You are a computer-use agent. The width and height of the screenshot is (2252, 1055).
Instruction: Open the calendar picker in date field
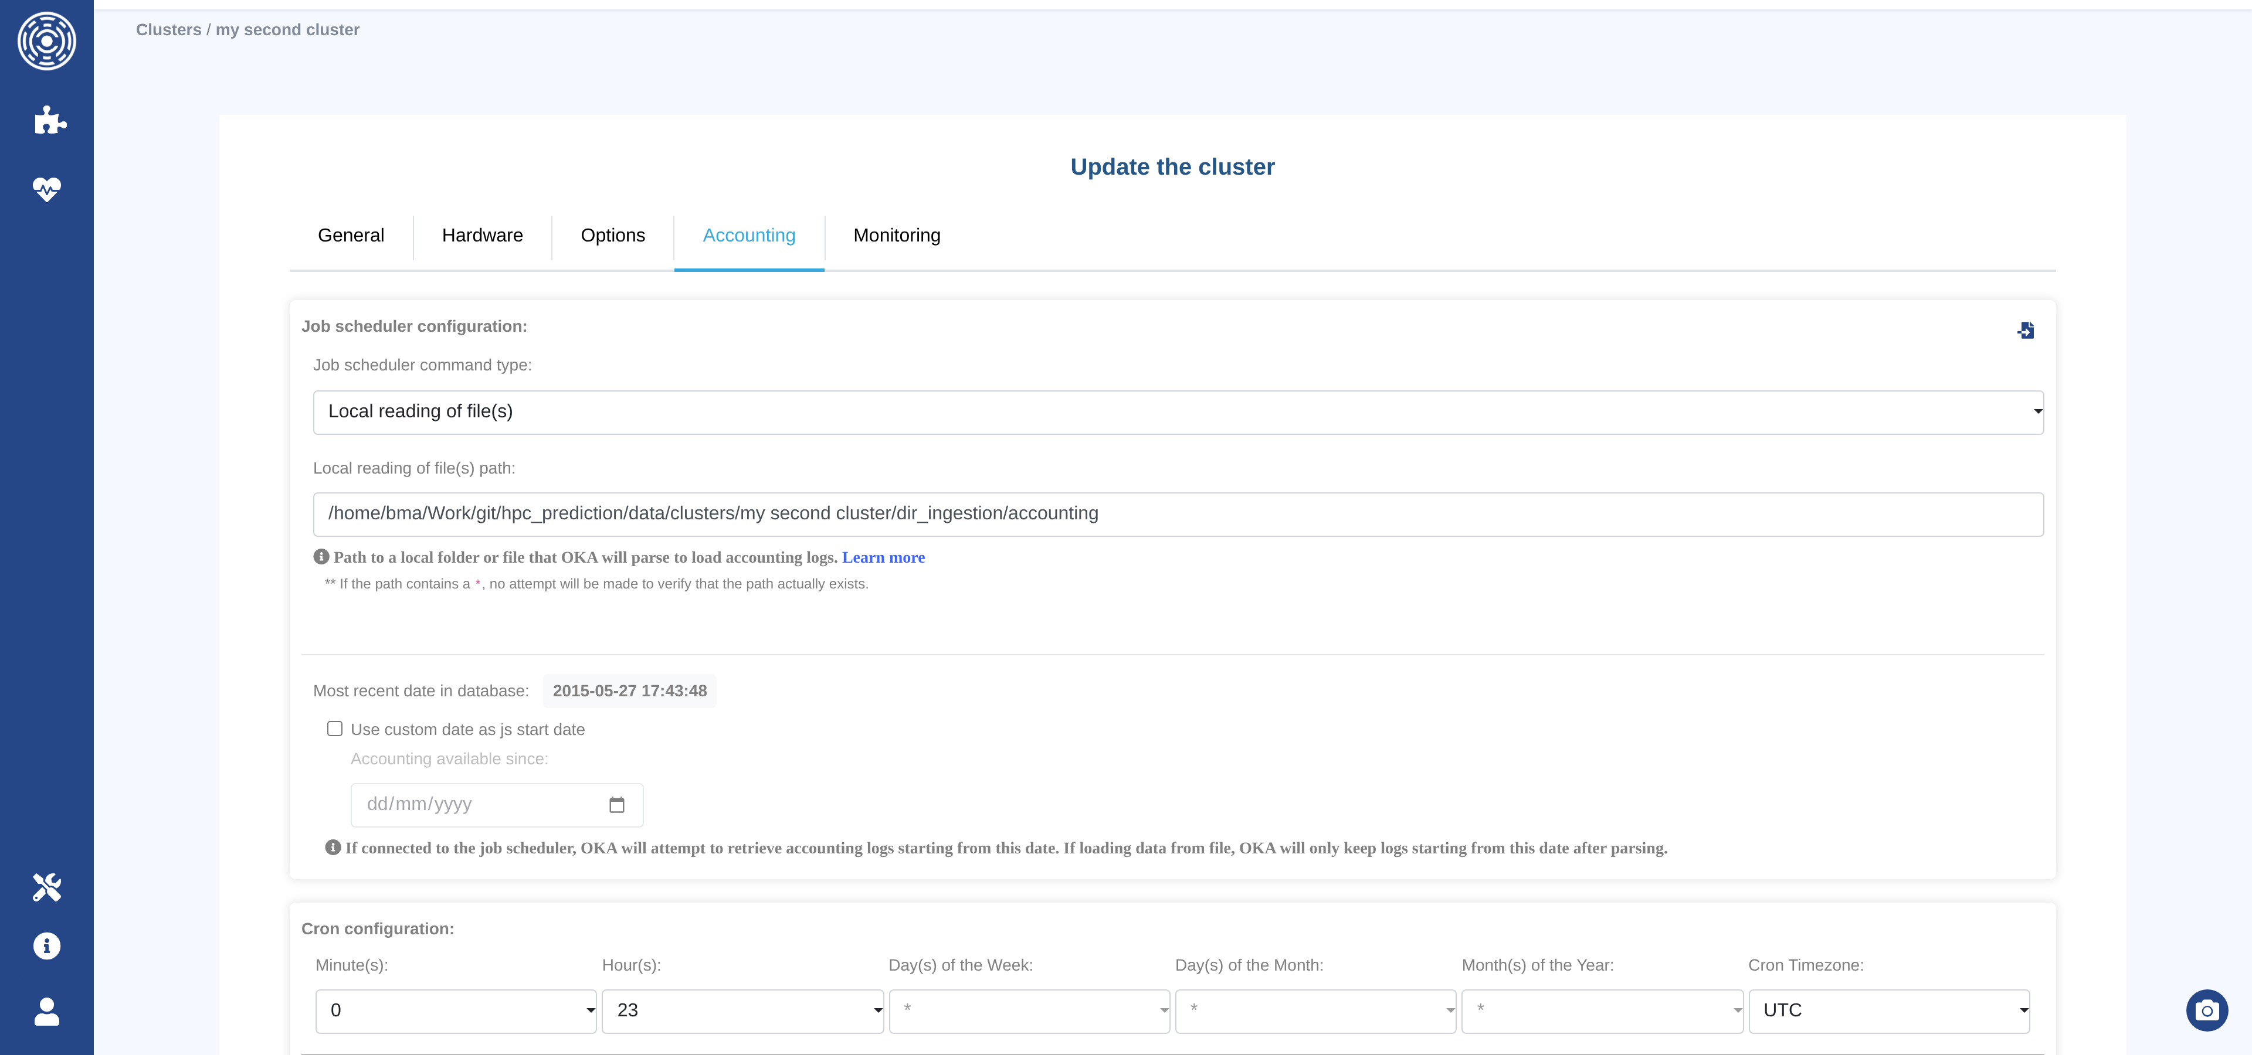click(616, 804)
